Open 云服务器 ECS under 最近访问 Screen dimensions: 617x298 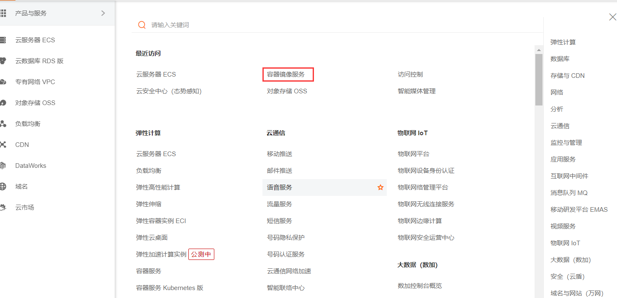tap(156, 74)
